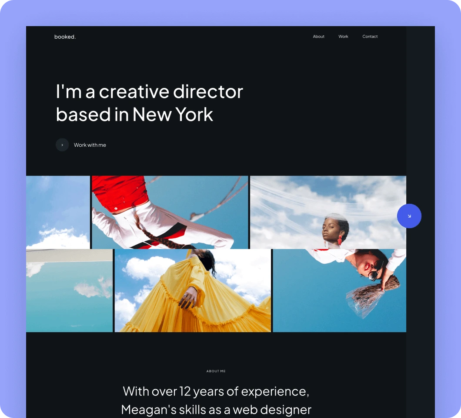Select the About navigation link

pos(318,37)
